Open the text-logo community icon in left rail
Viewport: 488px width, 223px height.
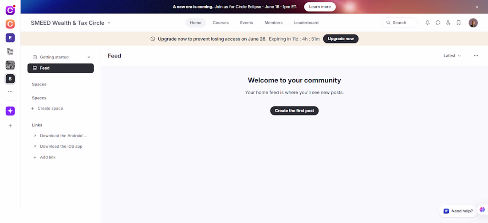pos(10,51)
